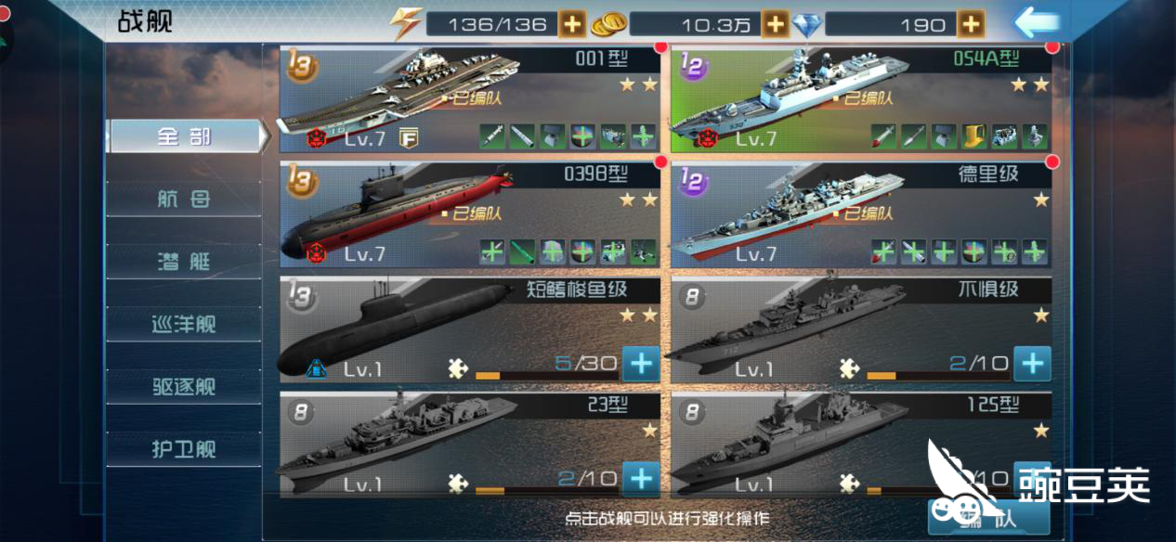Filter by 驱逐舰 category
The width and height of the screenshot is (1176, 542).
coord(184,386)
